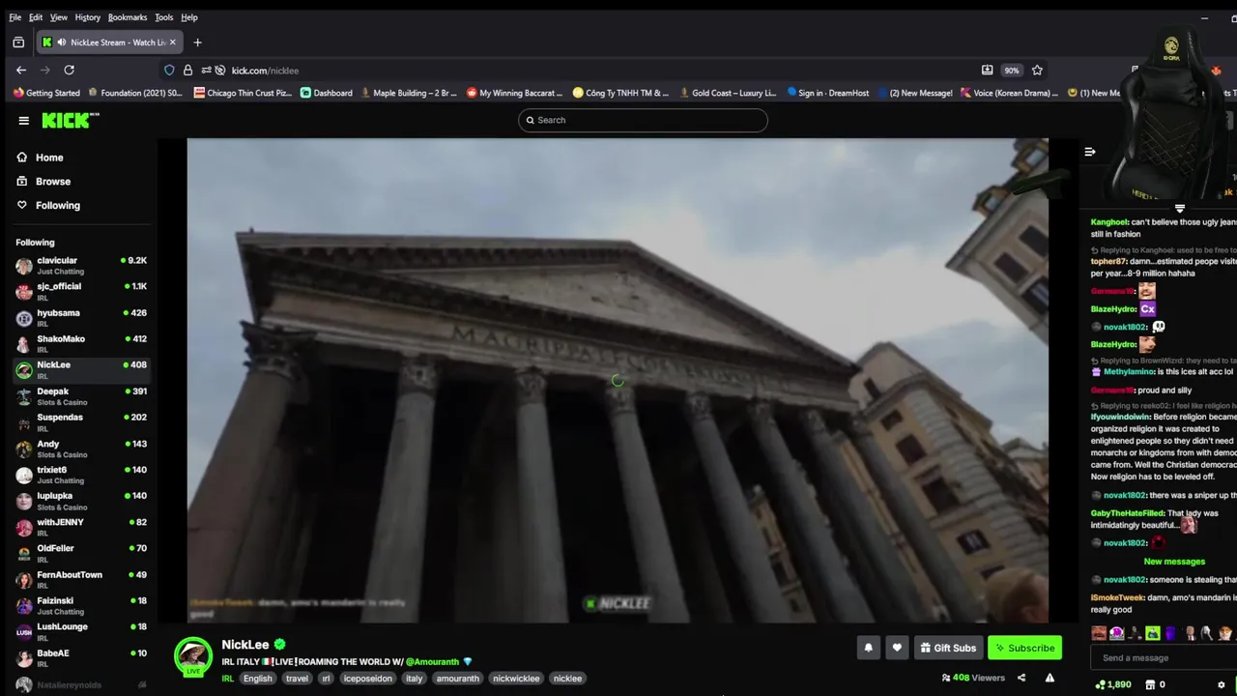Viewport: 1237px width, 696px height.
Task: Open the channel shop icon in chat
Action: click(1150, 684)
